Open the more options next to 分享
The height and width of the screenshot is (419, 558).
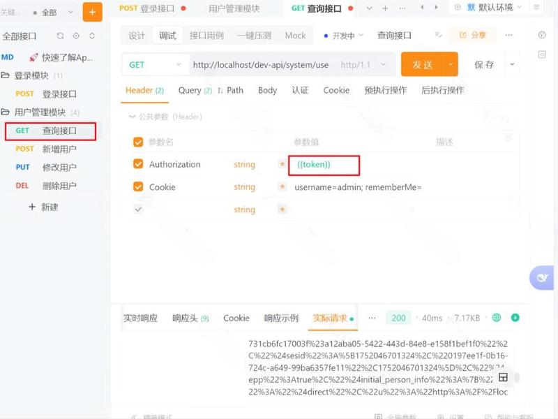(x=509, y=36)
